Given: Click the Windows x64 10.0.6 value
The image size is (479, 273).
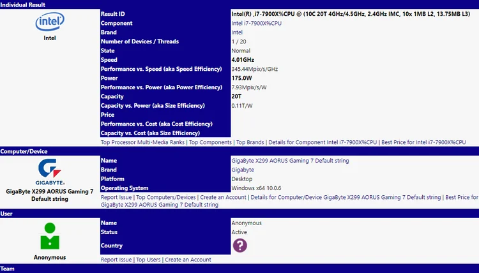Looking at the screenshot, I should tap(256, 188).
